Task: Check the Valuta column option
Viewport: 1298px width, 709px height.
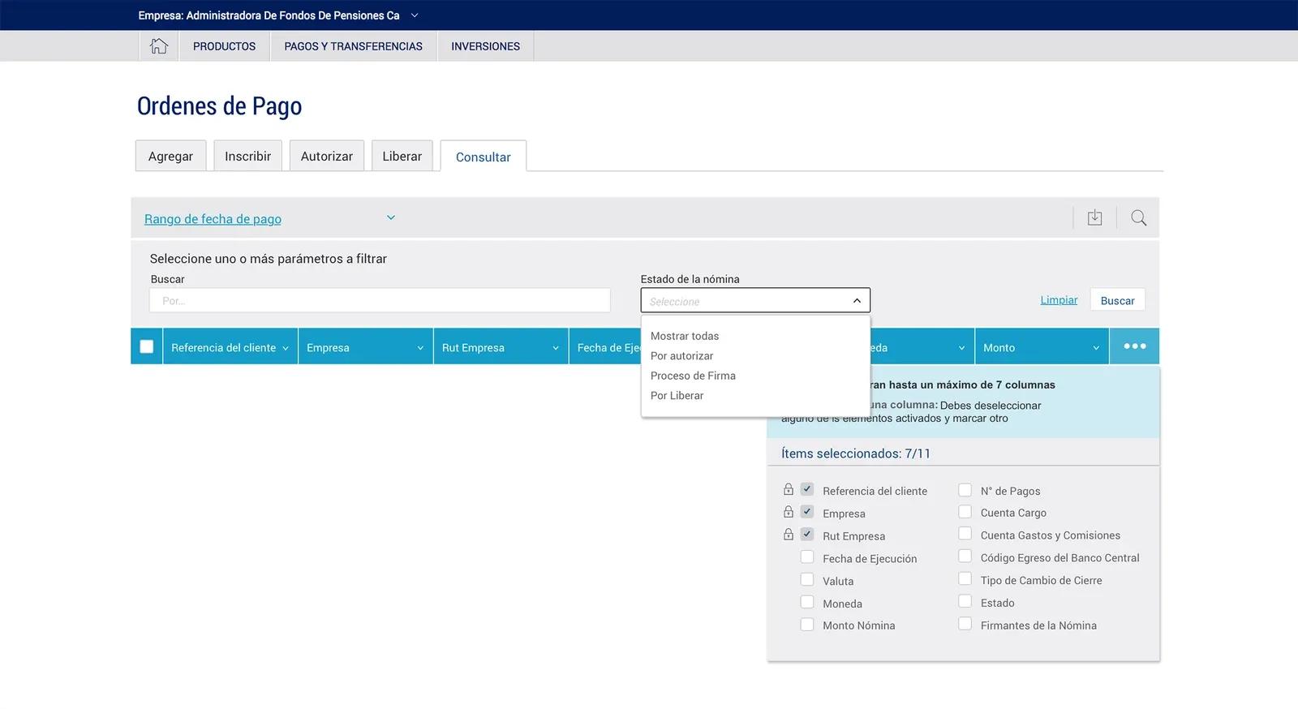Action: (x=807, y=579)
